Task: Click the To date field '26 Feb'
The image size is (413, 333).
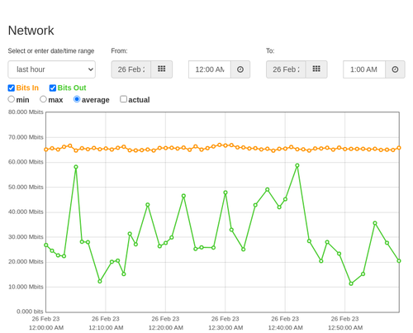Action: coord(286,69)
